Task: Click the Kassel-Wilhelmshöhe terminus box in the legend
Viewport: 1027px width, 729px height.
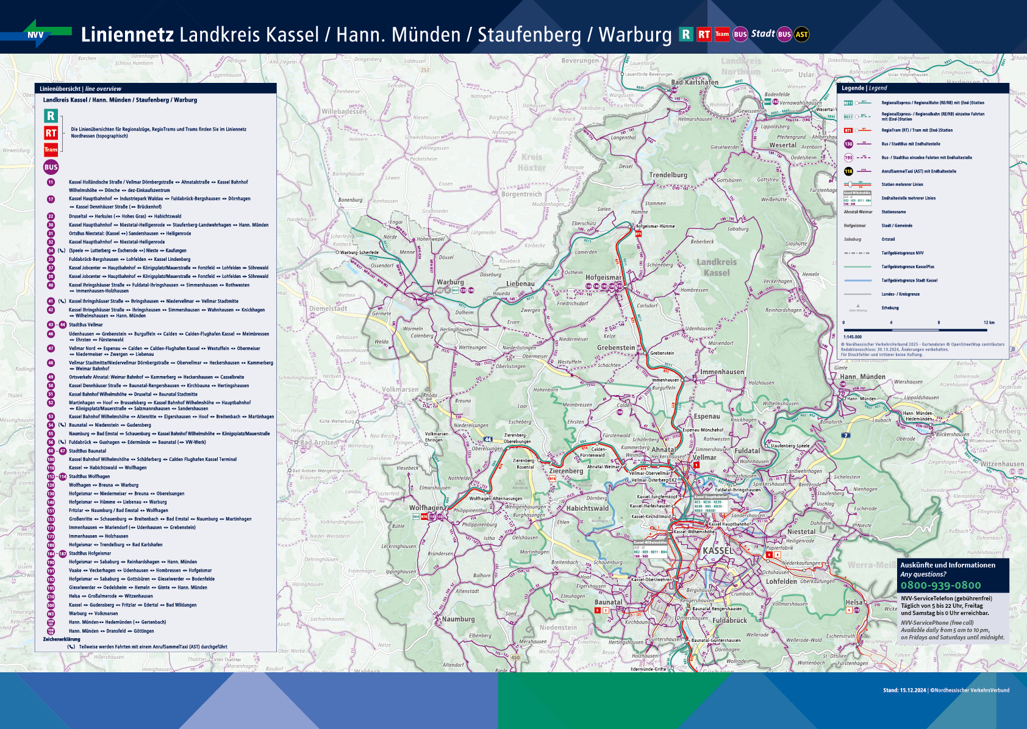Action: 857,198
